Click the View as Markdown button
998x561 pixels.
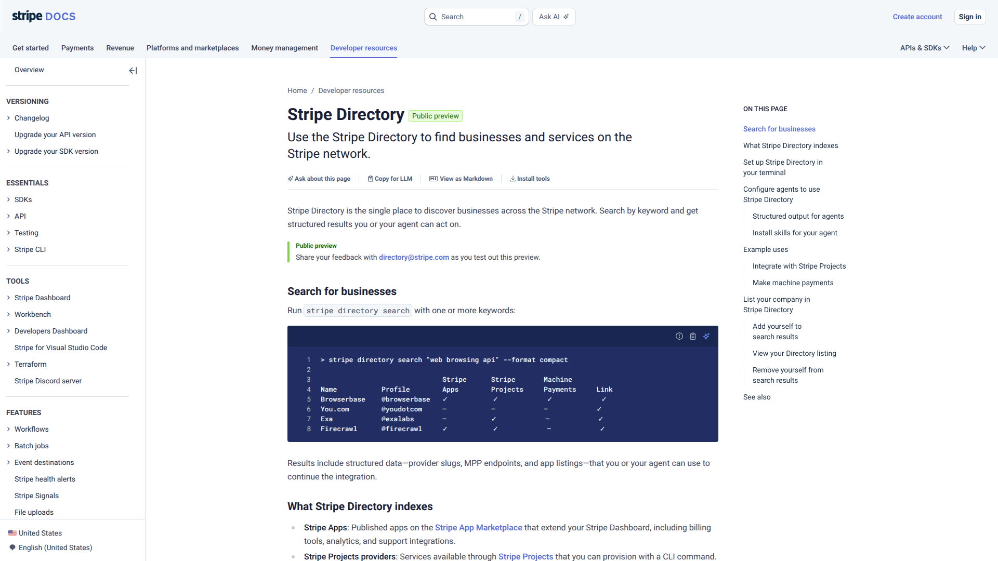pyautogui.click(x=461, y=179)
